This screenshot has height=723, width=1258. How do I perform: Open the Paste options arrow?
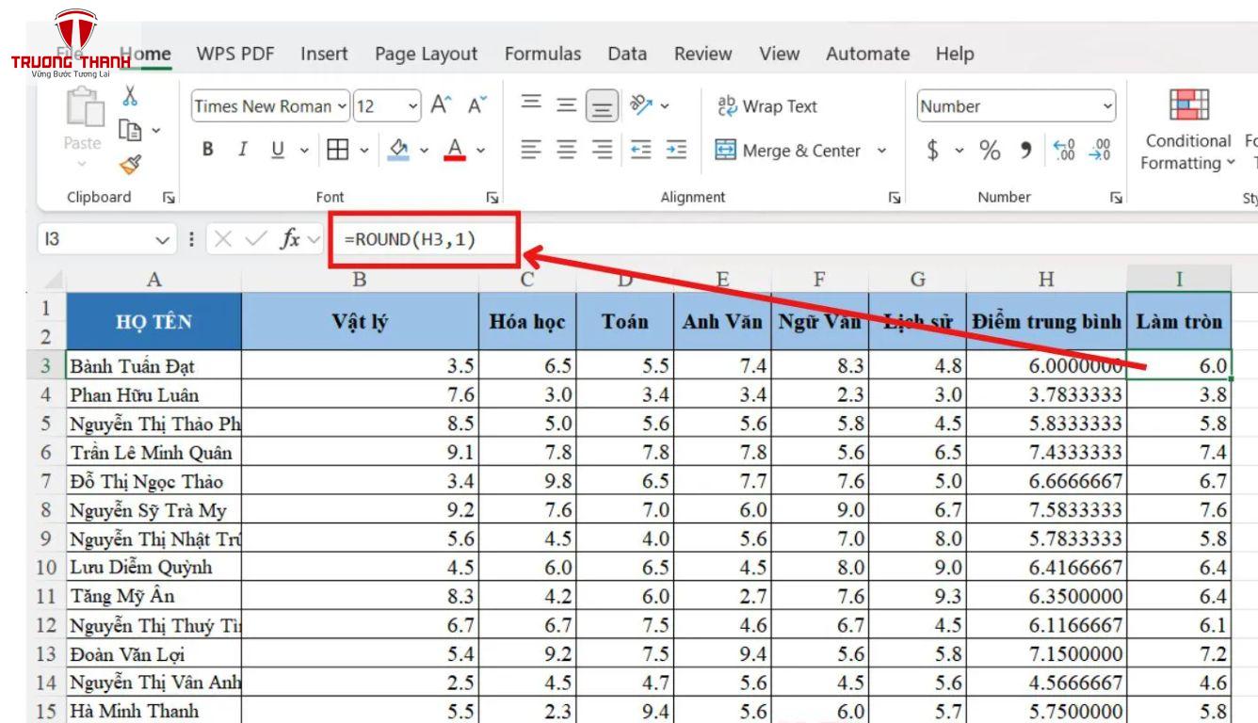tap(83, 165)
